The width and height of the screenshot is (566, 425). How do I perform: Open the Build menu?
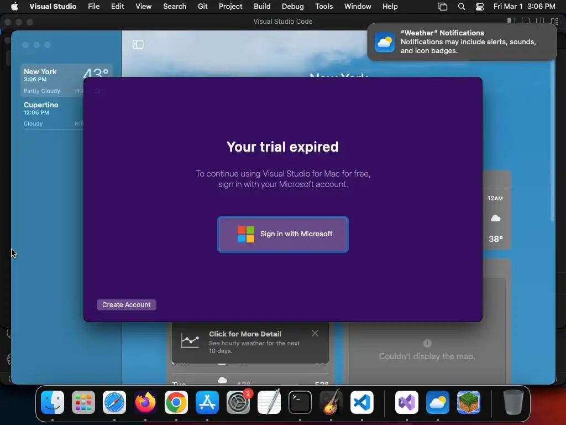pyautogui.click(x=262, y=6)
